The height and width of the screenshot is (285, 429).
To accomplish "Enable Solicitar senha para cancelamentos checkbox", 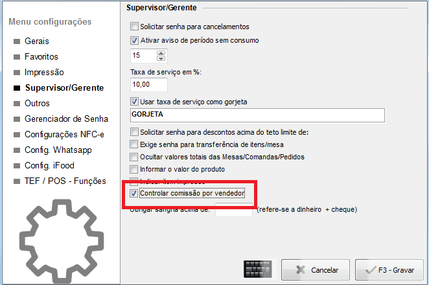I will [134, 27].
